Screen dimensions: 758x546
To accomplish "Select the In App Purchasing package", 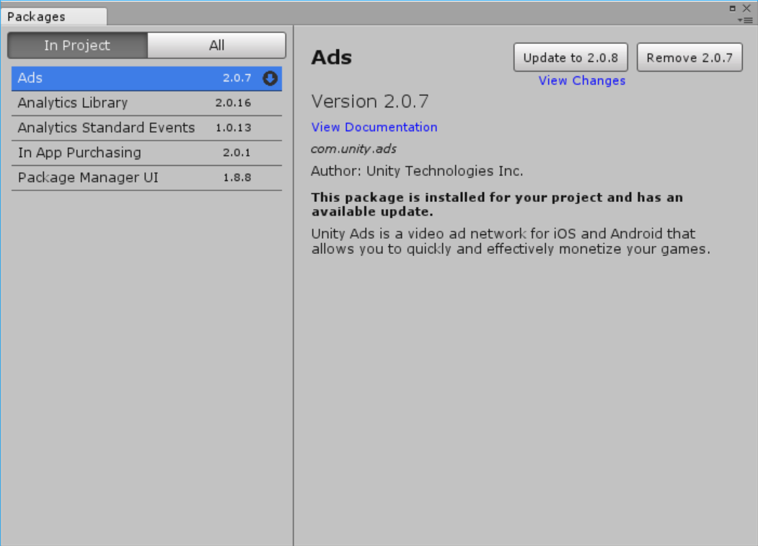I will click(146, 153).
